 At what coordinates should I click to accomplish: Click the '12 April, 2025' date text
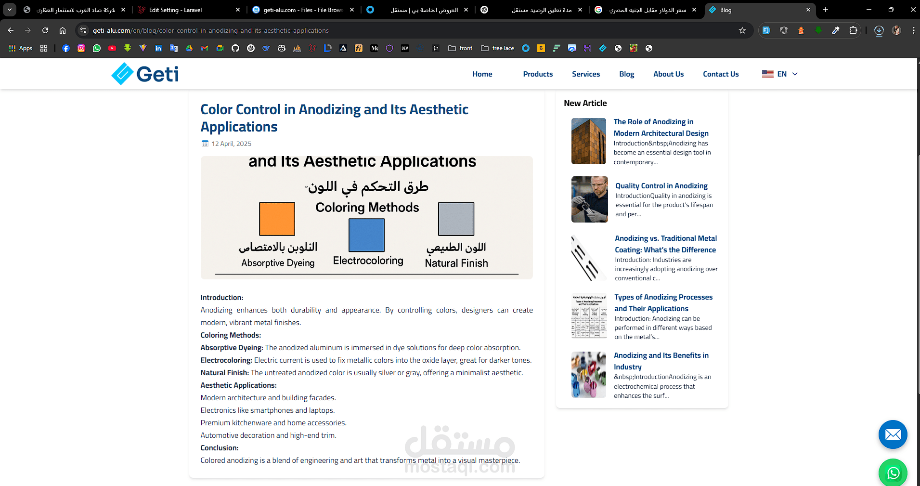tap(231, 144)
